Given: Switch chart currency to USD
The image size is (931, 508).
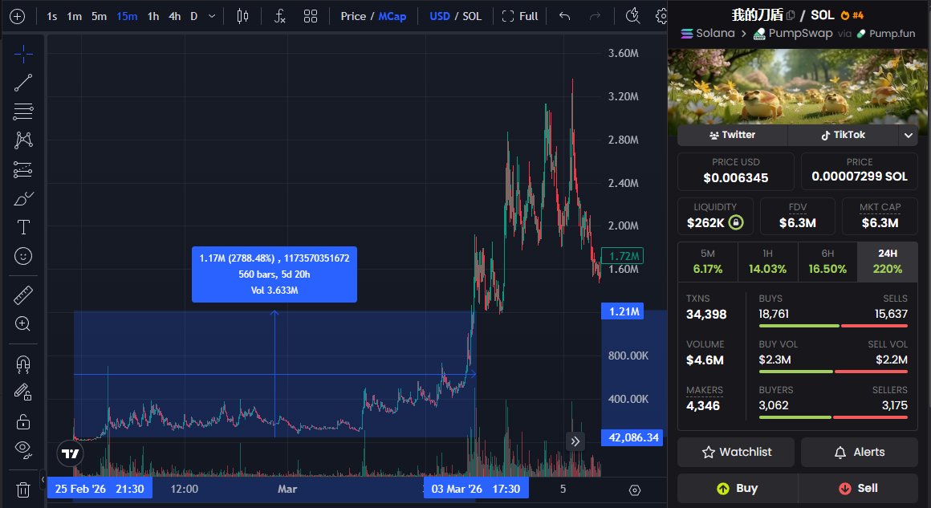Looking at the screenshot, I should 439,16.
